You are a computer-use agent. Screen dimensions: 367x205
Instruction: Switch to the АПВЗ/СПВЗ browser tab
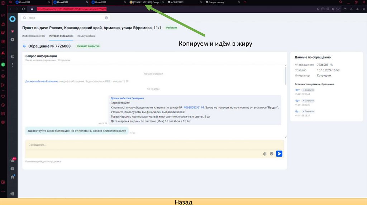(x=185, y=2)
